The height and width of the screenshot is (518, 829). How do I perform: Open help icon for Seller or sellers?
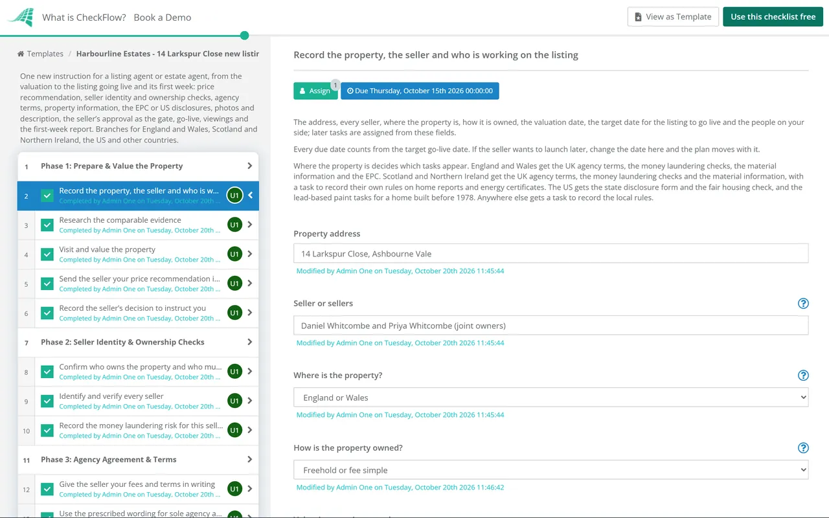coord(803,303)
